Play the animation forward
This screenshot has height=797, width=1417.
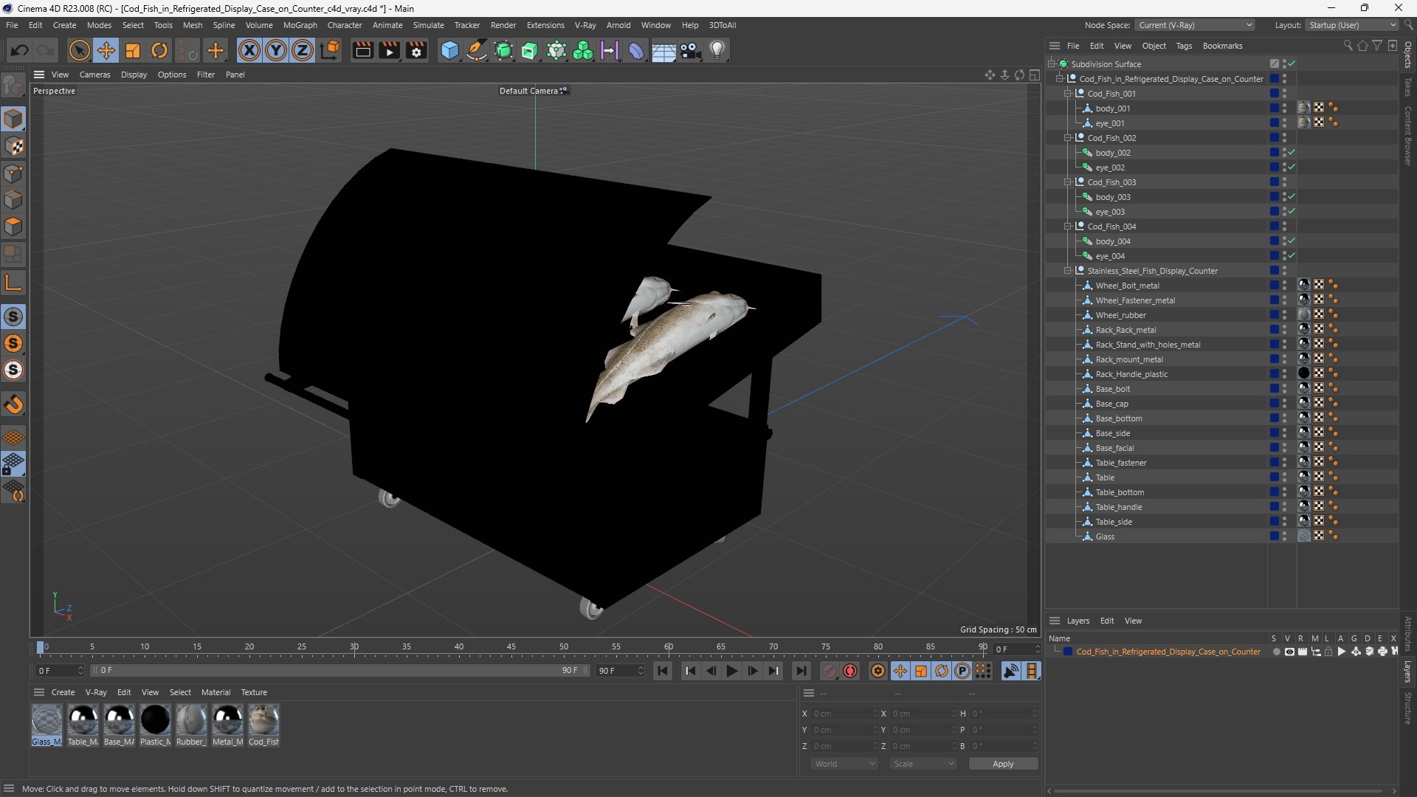731,671
